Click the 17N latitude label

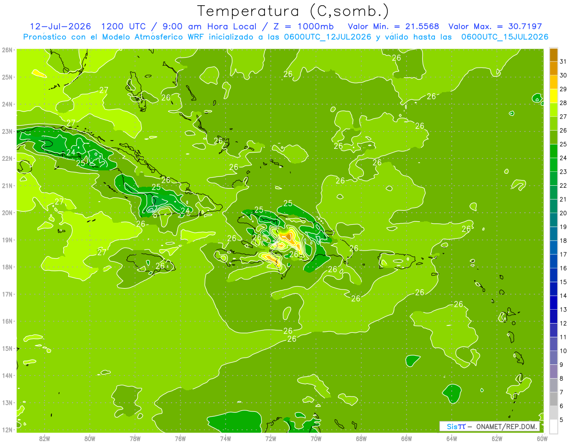7,294
